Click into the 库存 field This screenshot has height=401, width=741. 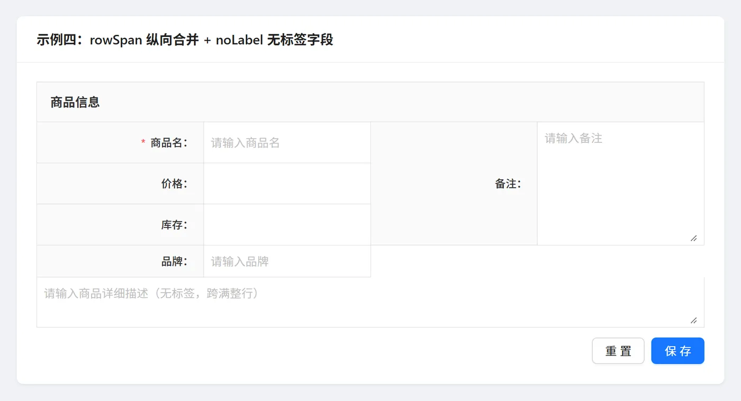click(286, 225)
